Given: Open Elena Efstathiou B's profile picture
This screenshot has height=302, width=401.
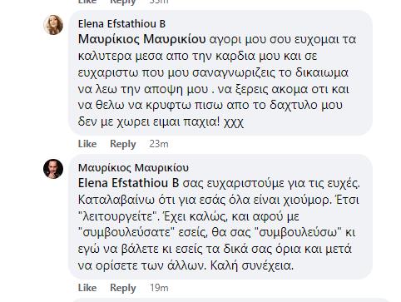Looking at the screenshot, I should click(53, 24).
